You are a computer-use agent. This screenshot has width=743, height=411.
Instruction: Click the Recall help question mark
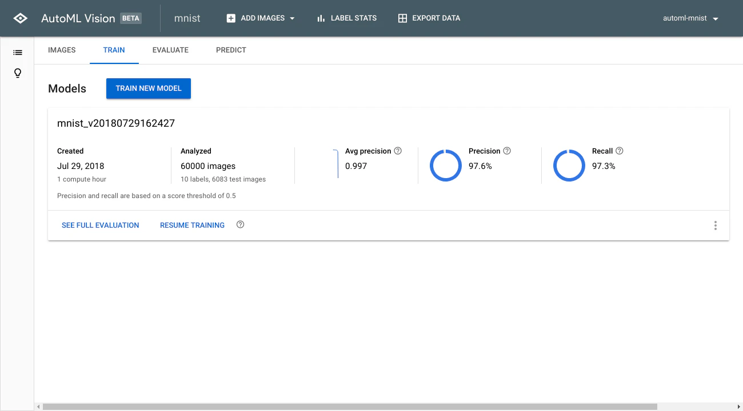pyautogui.click(x=620, y=151)
